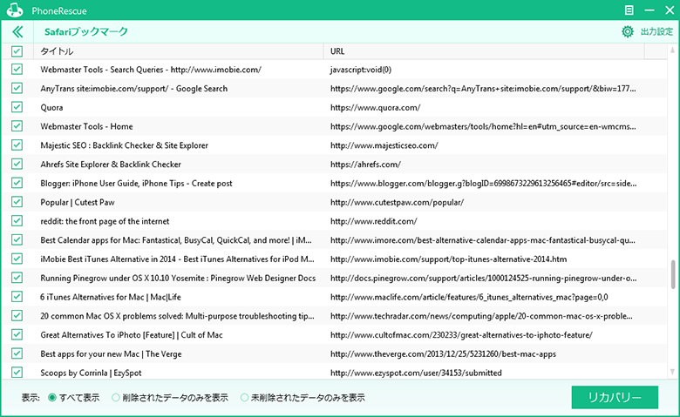Select https://ahrefs.com/ URL cell
The image size is (680, 417).
click(x=365, y=165)
